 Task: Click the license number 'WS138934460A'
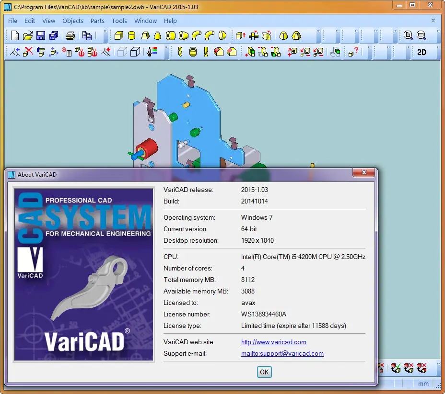264,314
